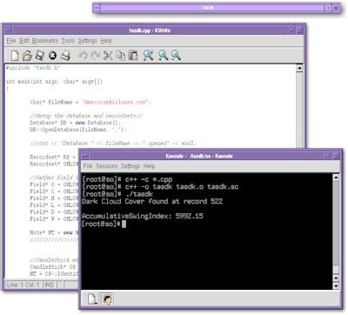The width and height of the screenshot is (348, 315).
Task: Create a new document in KWrite toolbar
Action: 15,55
